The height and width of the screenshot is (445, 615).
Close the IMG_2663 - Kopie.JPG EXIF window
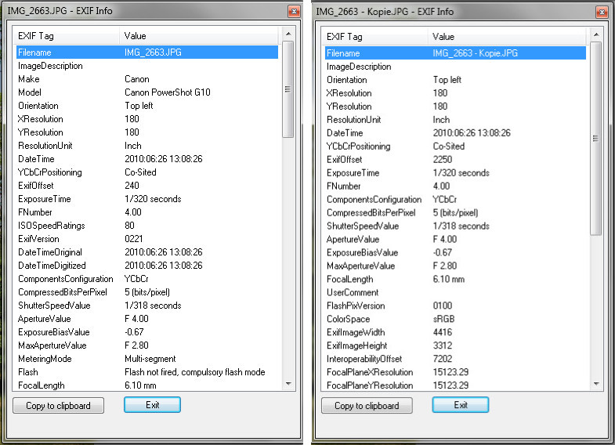tap(602, 12)
